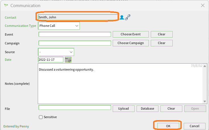209x130 pixels.
Task: Click the chain link icon beside Contact
Action: (x=128, y=17)
